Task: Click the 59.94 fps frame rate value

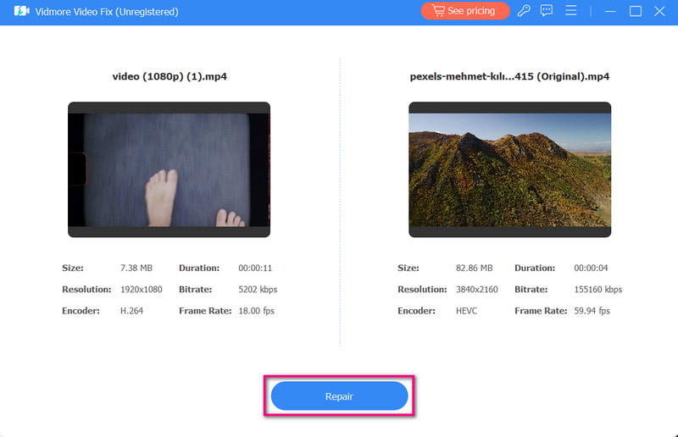Action: click(x=594, y=311)
